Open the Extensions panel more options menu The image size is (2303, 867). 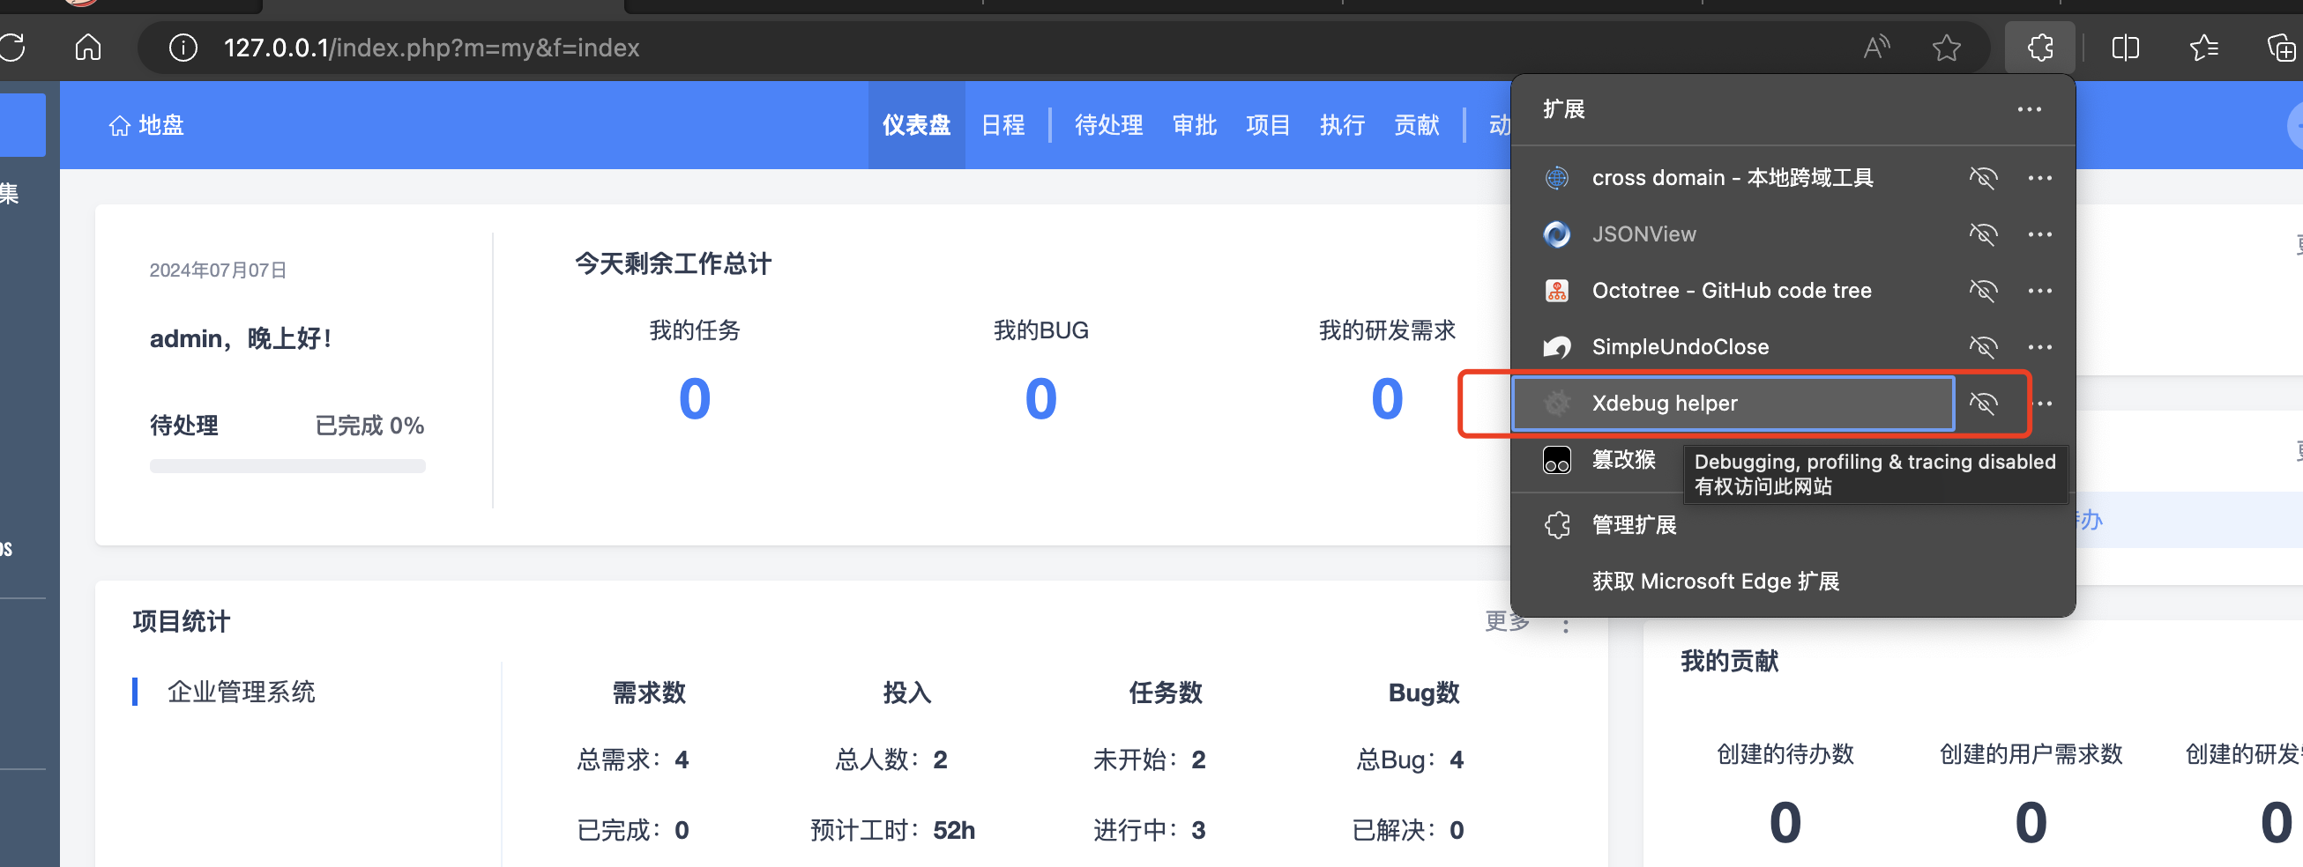[x=2029, y=109]
